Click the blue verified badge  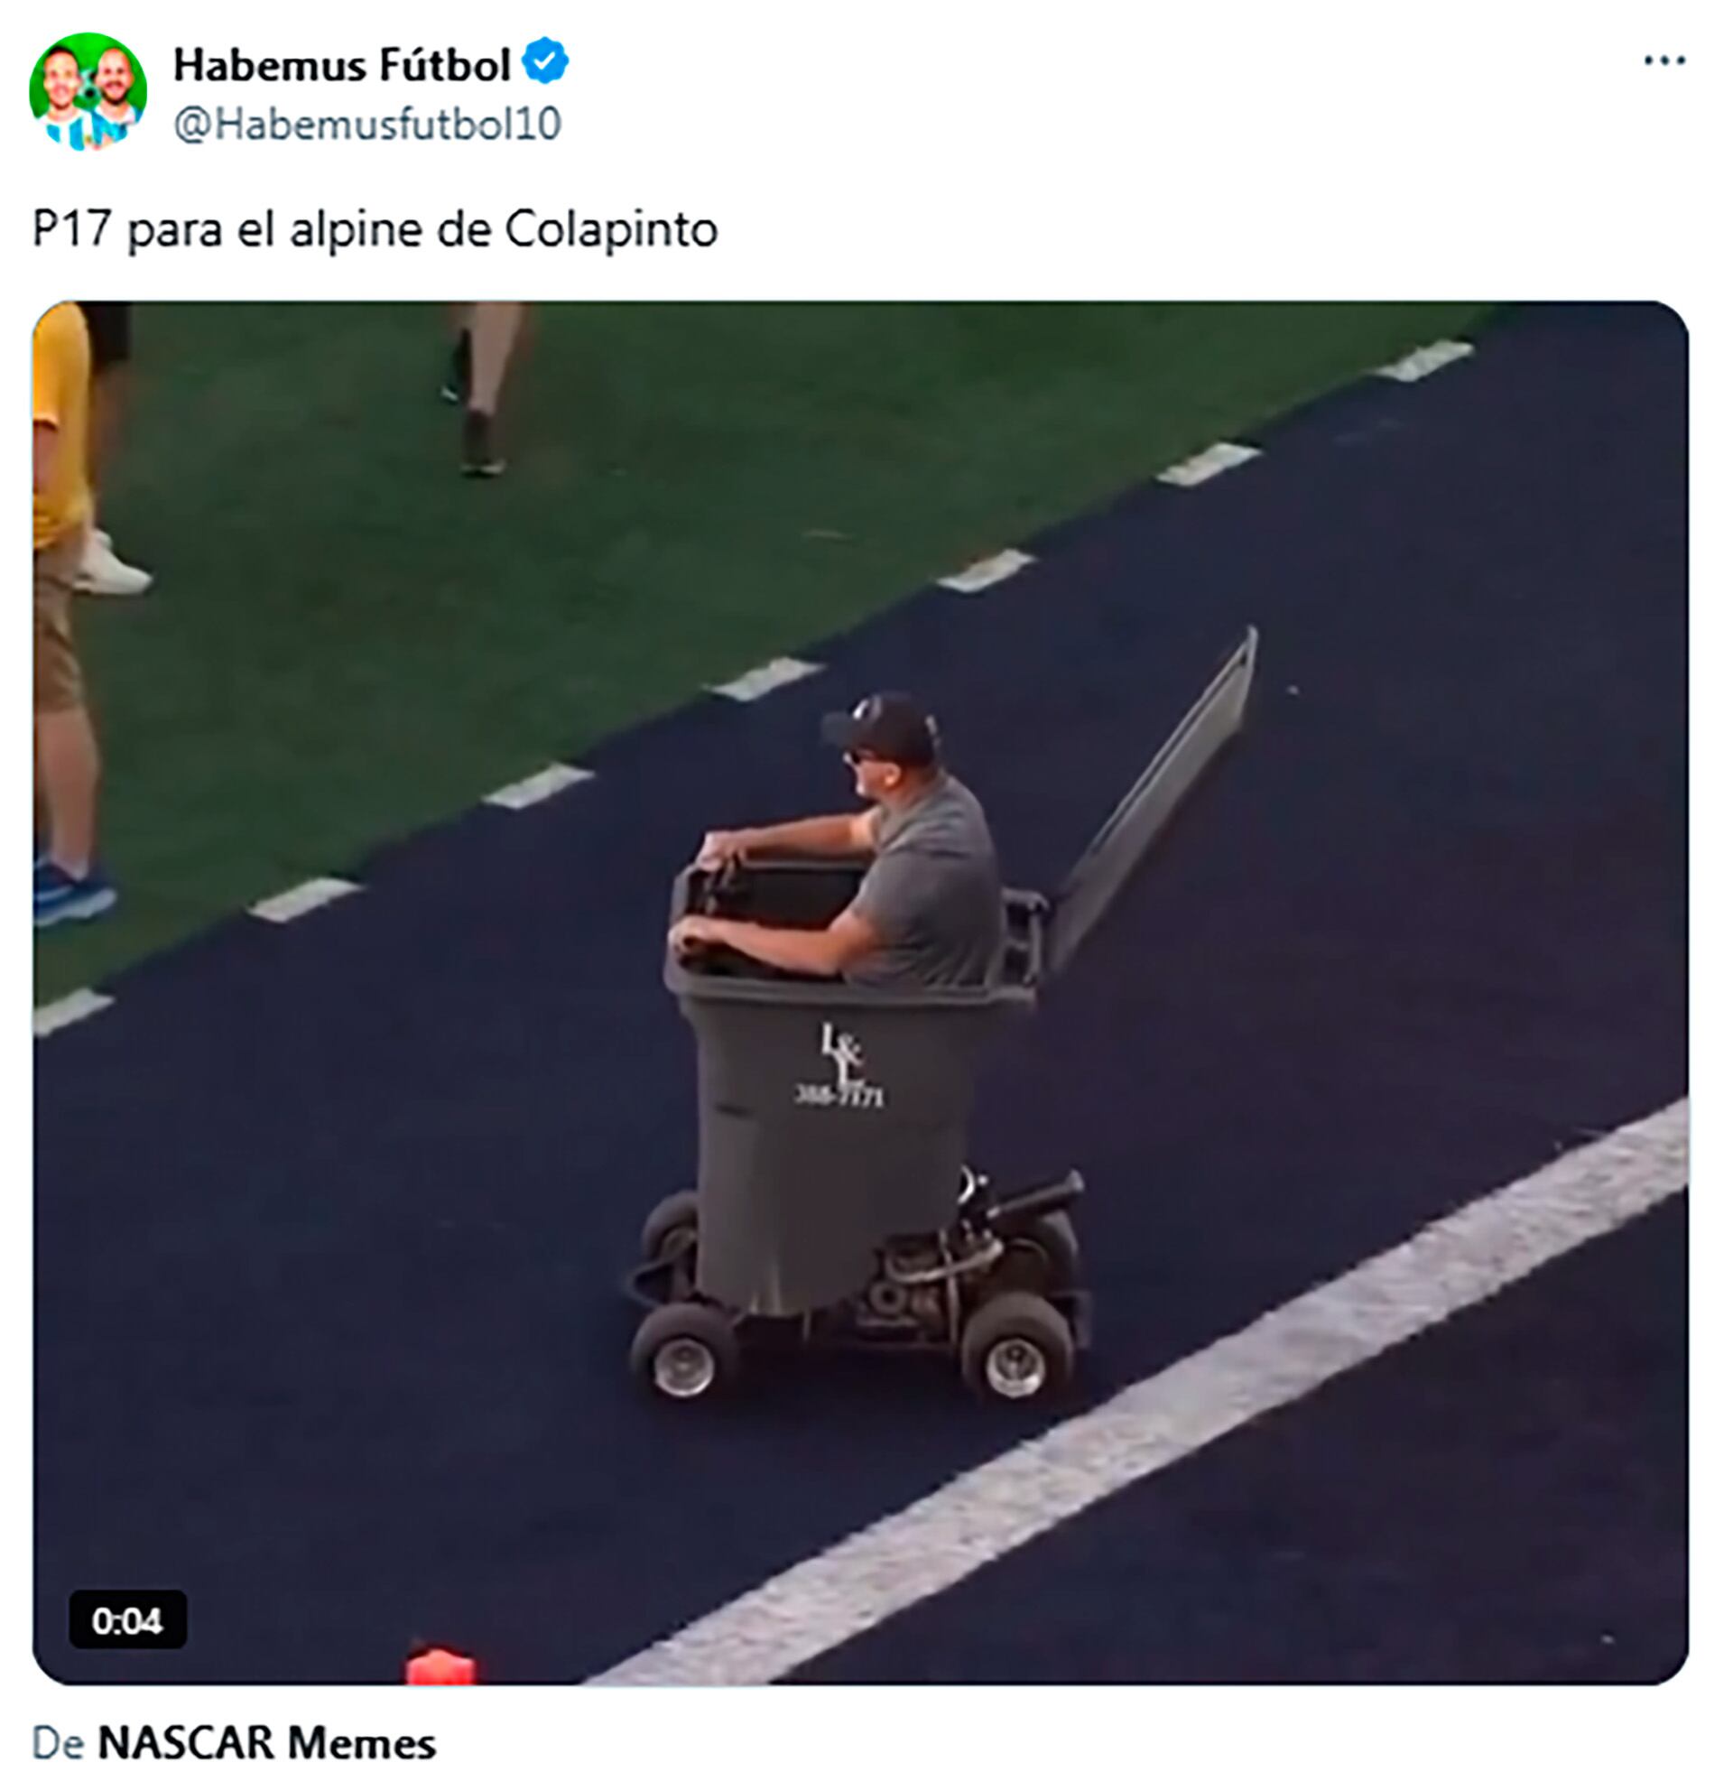click(x=545, y=61)
